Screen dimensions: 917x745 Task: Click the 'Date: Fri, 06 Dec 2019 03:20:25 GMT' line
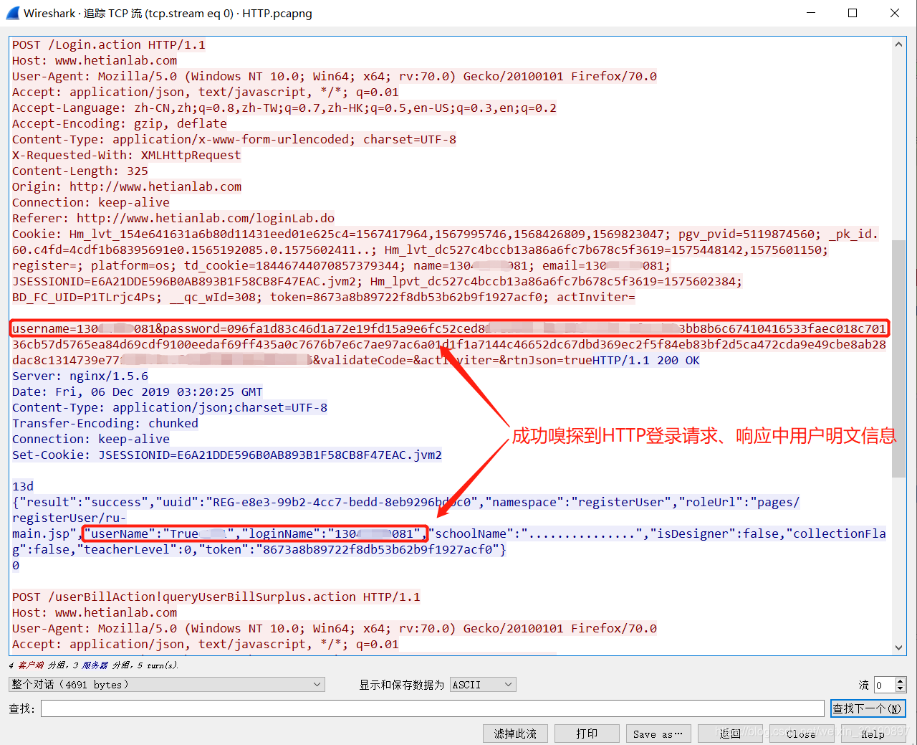[138, 392]
